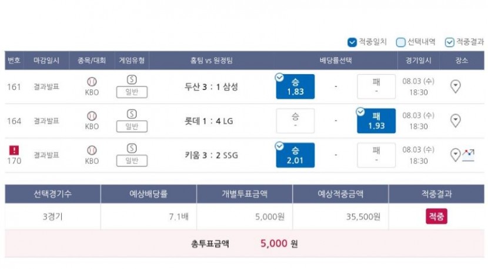
Task: Open location pin for 키움 vs SSG match
Action: tap(455, 155)
